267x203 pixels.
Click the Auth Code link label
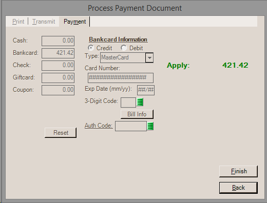pyautogui.click(x=99, y=126)
